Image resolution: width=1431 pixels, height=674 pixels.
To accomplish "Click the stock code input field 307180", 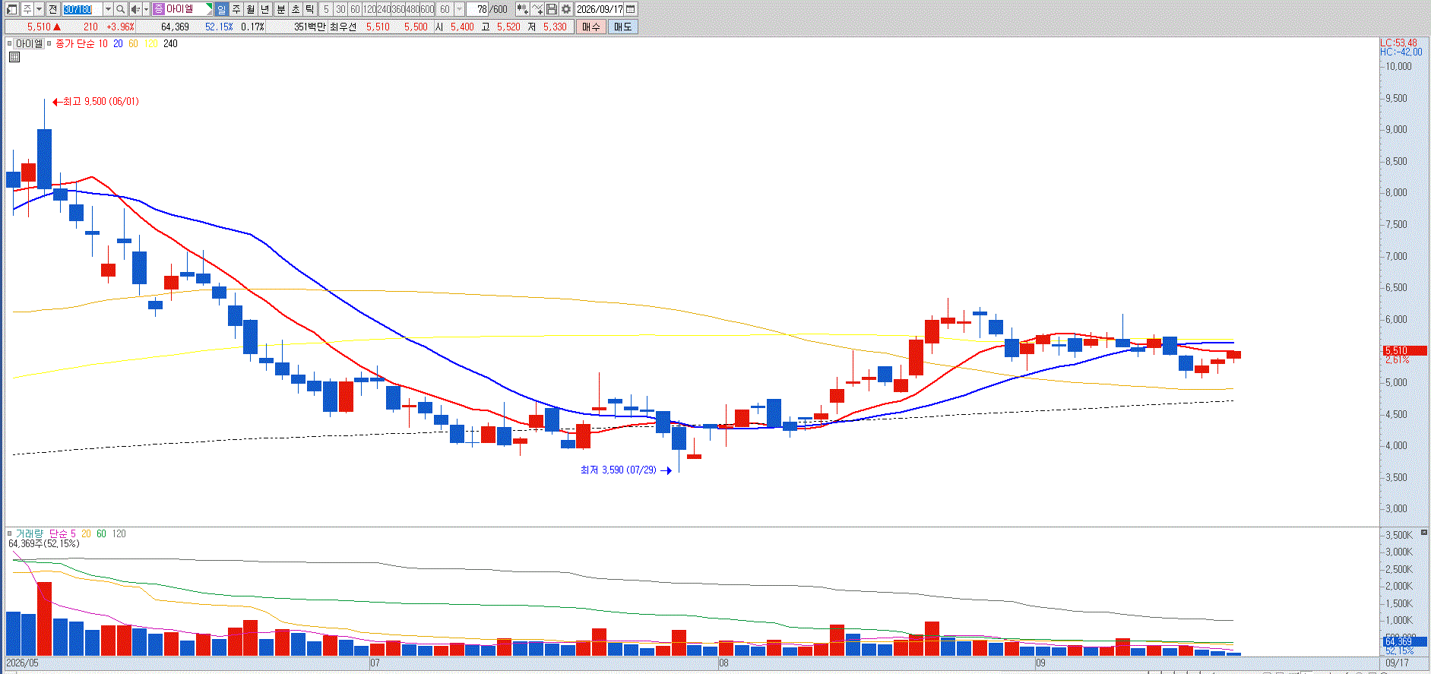I will [x=82, y=9].
